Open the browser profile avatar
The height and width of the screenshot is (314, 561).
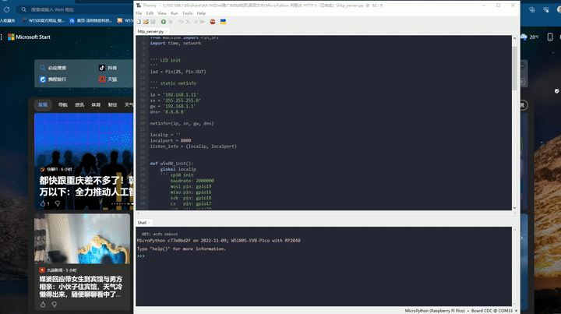[x=559, y=9]
